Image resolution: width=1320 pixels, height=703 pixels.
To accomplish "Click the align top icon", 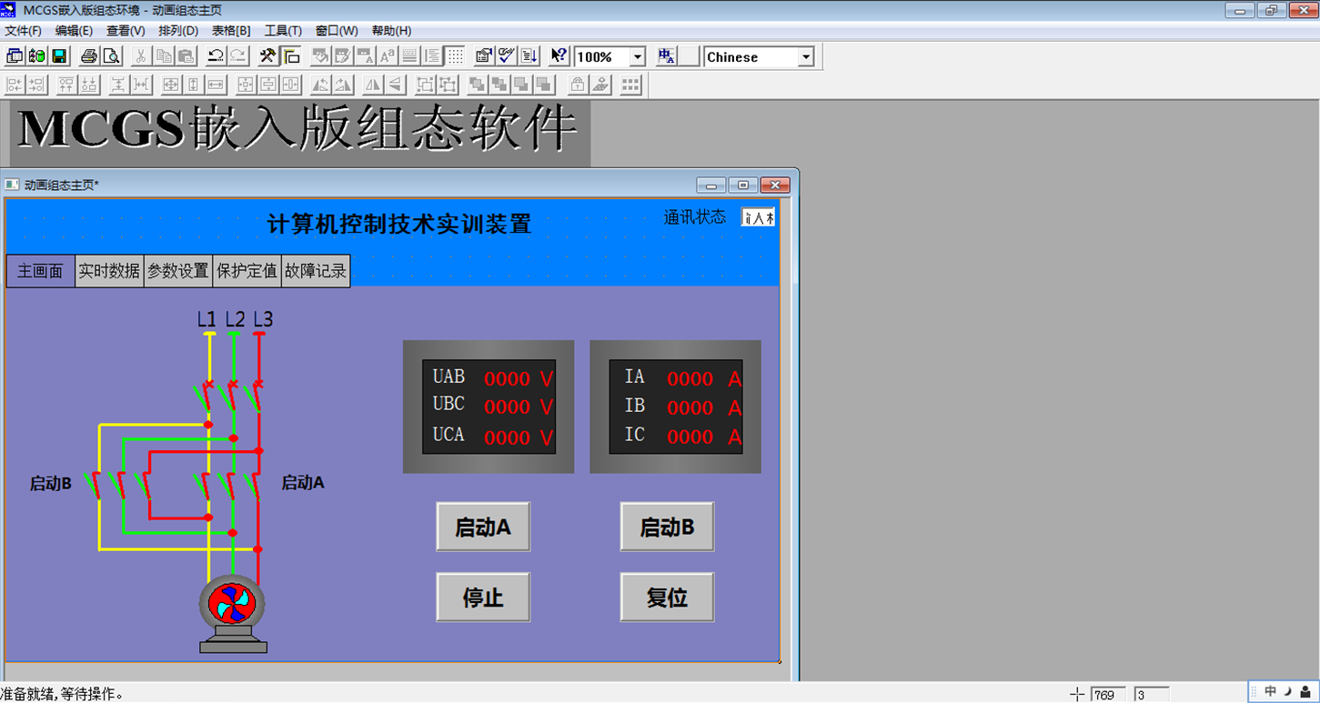I will point(66,85).
